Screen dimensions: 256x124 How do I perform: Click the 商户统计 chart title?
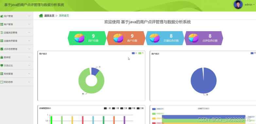155,54
